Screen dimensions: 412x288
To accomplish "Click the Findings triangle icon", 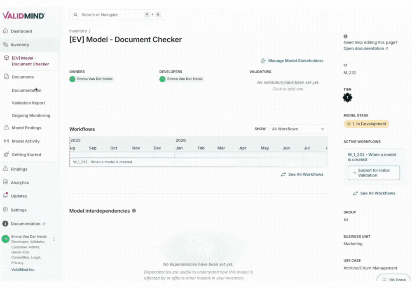I will [5, 169].
